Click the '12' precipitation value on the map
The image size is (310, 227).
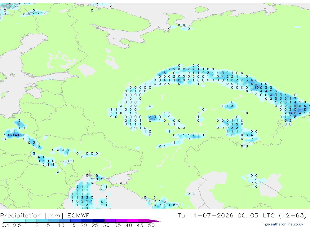290,113
